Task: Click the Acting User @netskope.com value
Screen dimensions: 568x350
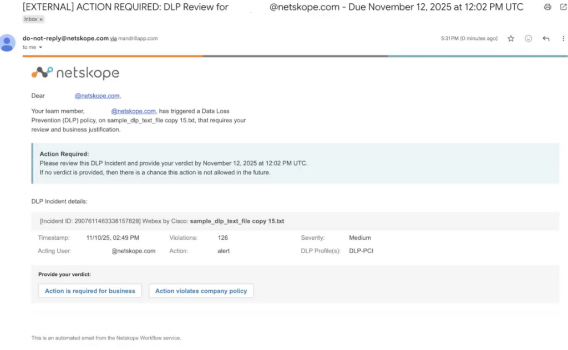Action: pyautogui.click(x=133, y=250)
